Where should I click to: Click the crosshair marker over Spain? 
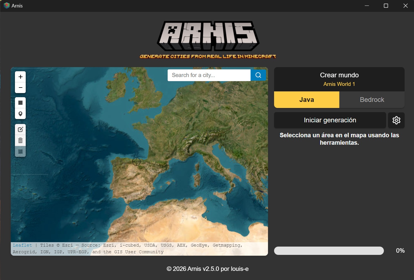136,162
